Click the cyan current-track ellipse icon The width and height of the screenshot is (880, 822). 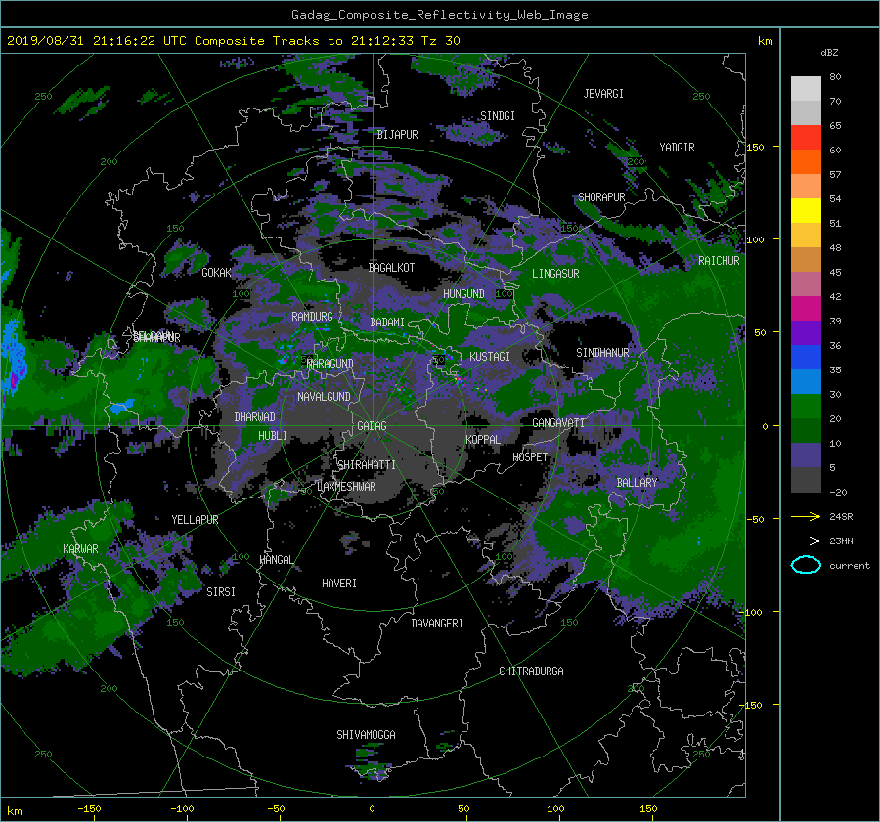tap(806, 565)
